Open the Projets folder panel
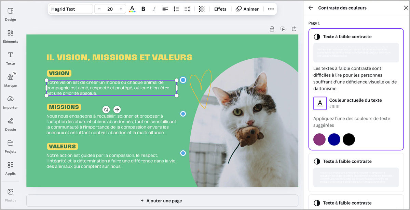This screenshot has width=410, height=210. click(10, 146)
